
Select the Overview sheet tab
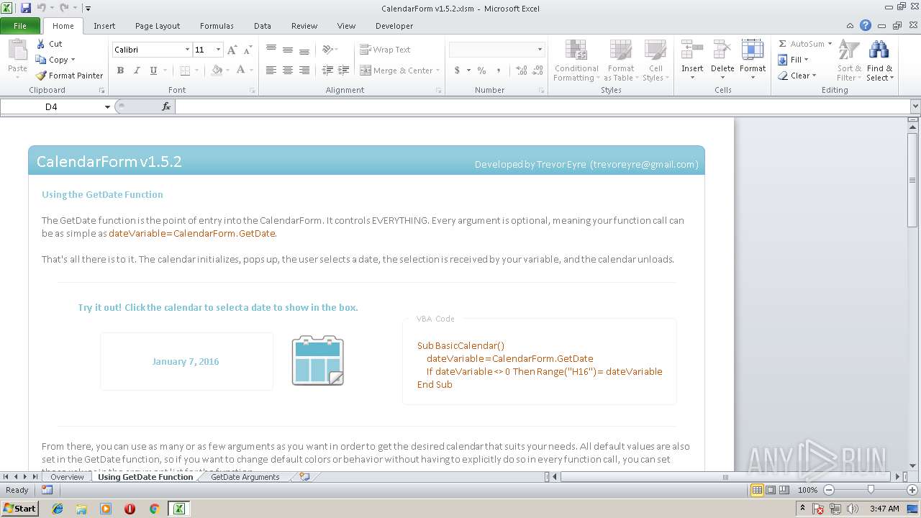67,477
